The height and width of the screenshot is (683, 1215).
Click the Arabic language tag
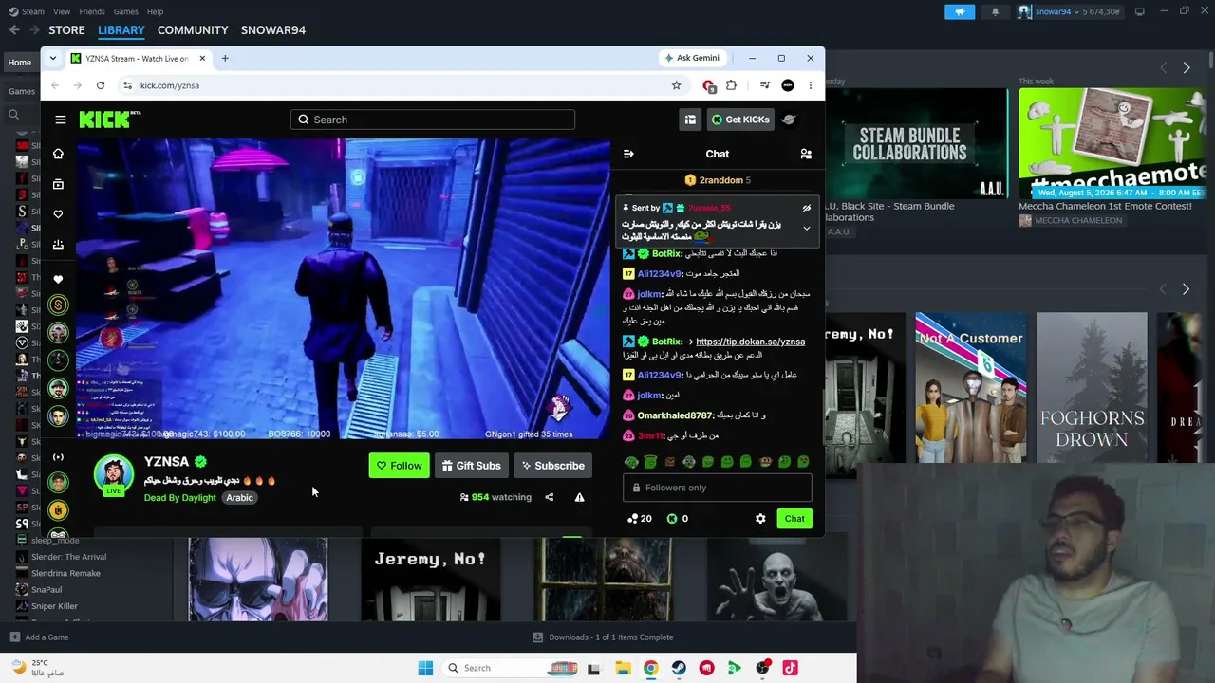239,498
